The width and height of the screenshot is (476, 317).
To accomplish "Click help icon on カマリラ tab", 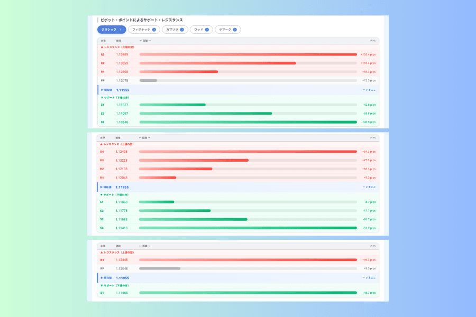I will (x=182, y=30).
